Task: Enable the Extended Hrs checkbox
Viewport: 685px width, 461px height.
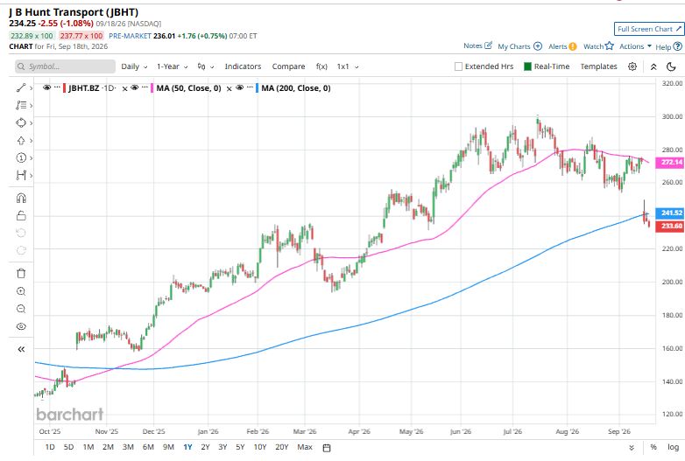Action: [458, 66]
